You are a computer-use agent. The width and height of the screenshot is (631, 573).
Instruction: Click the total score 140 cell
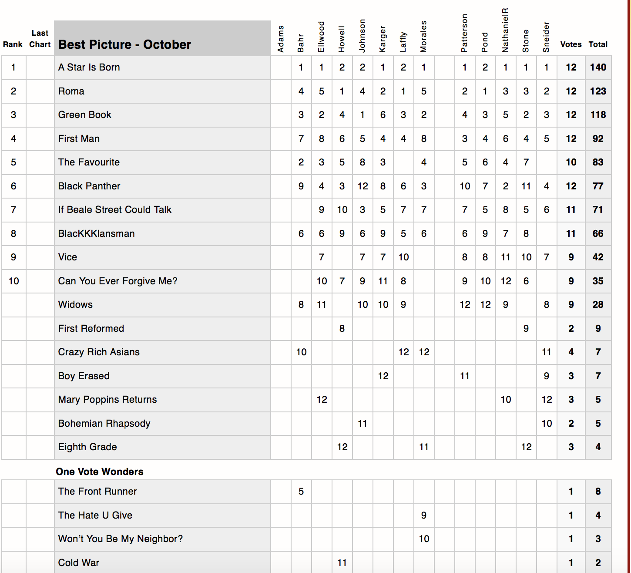598,67
